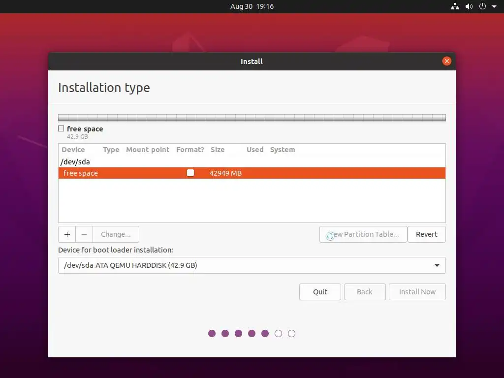Click the Device column header
Screen dimensions: 504x378
[x=73, y=150]
